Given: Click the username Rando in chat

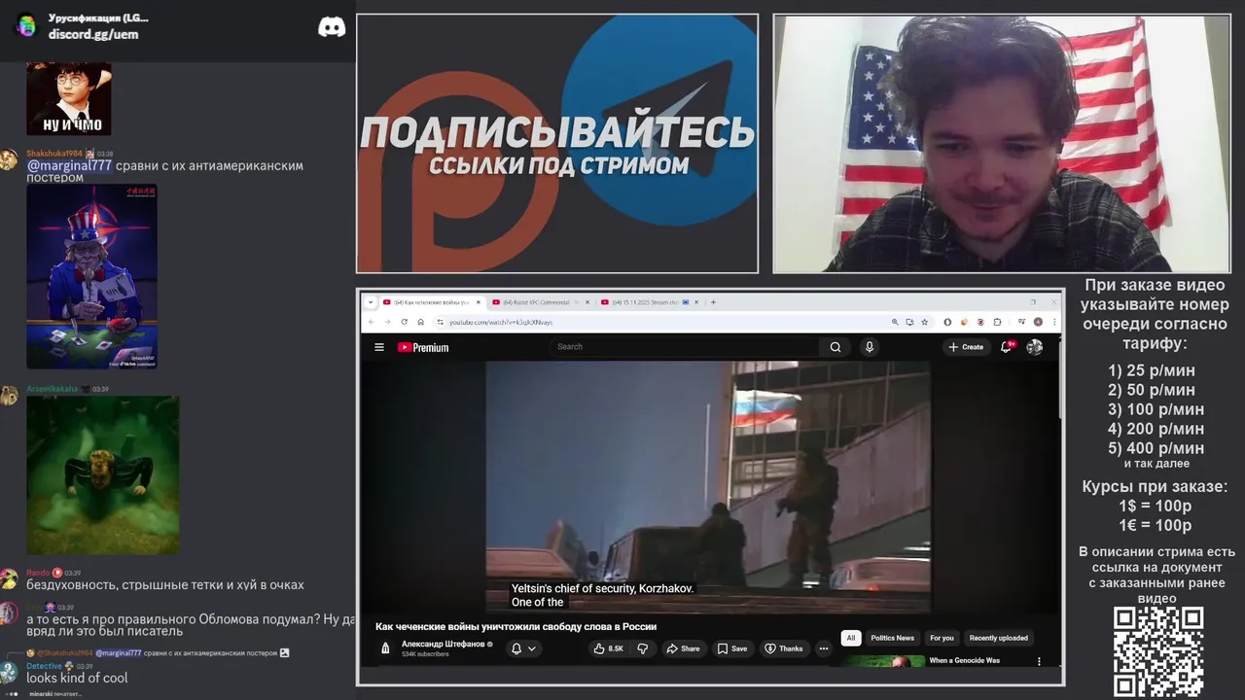Looking at the screenshot, I should [38, 573].
